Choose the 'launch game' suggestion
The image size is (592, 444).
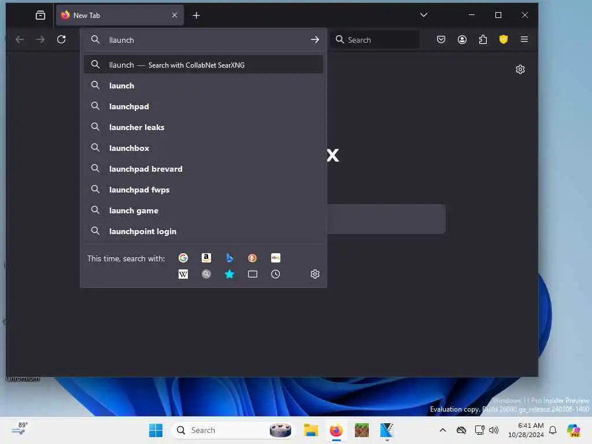203,210
